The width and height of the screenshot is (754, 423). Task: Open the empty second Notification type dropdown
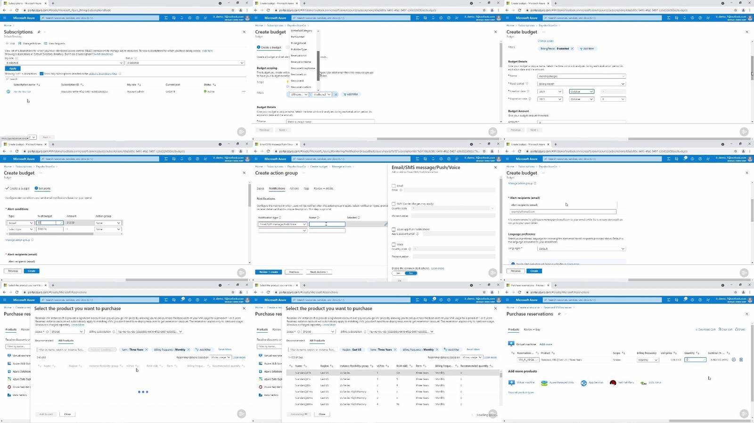coord(282,231)
